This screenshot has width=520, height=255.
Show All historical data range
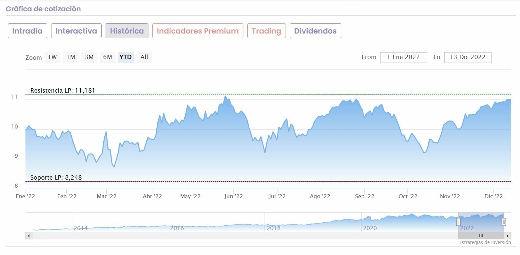coord(144,57)
